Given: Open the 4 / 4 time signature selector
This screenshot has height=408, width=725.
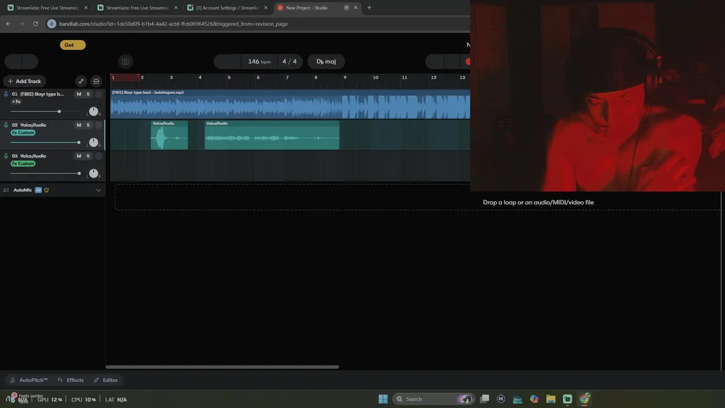Looking at the screenshot, I should [x=289, y=62].
